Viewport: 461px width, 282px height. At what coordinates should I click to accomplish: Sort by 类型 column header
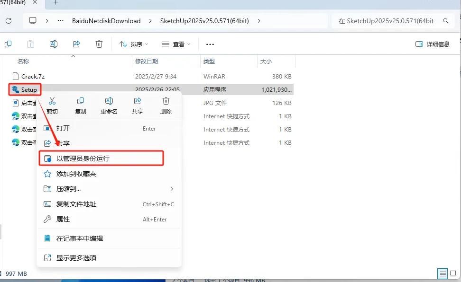click(x=209, y=62)
